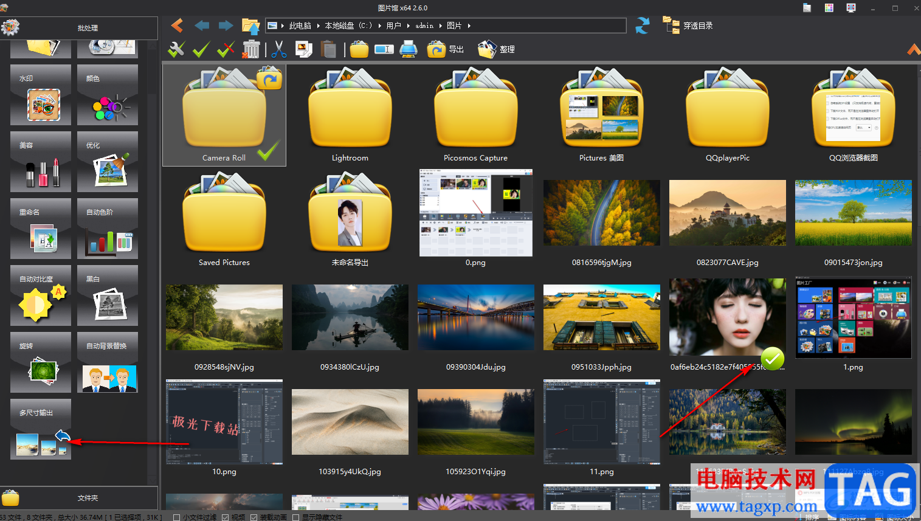Print using the printer icon
Image resolution: width=921 pixels, height=521 pixels.
click(x=409, y=49)
